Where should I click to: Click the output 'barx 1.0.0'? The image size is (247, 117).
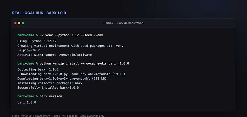click(x=27, y=103)
